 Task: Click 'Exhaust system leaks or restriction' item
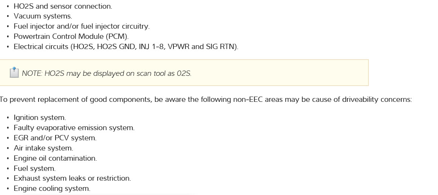[x=72, y=178]
